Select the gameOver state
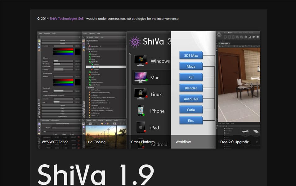 [x=95, y=72]
